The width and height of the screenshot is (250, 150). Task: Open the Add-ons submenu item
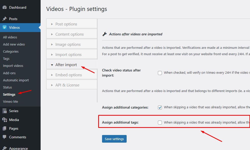pyautogui.click(x=9, y=73)
